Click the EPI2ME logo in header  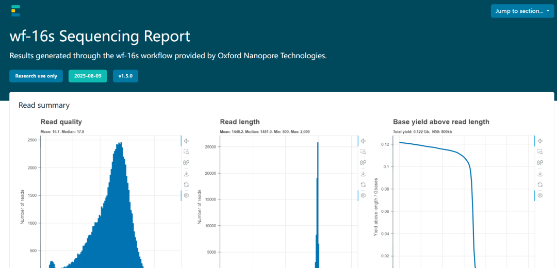tap(15, 10)
